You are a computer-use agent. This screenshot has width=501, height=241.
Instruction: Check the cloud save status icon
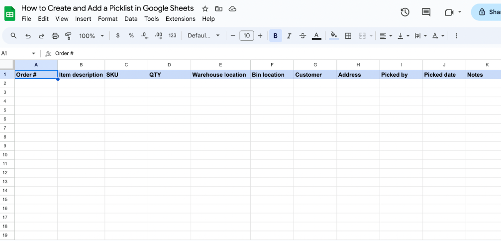[233, 9]
